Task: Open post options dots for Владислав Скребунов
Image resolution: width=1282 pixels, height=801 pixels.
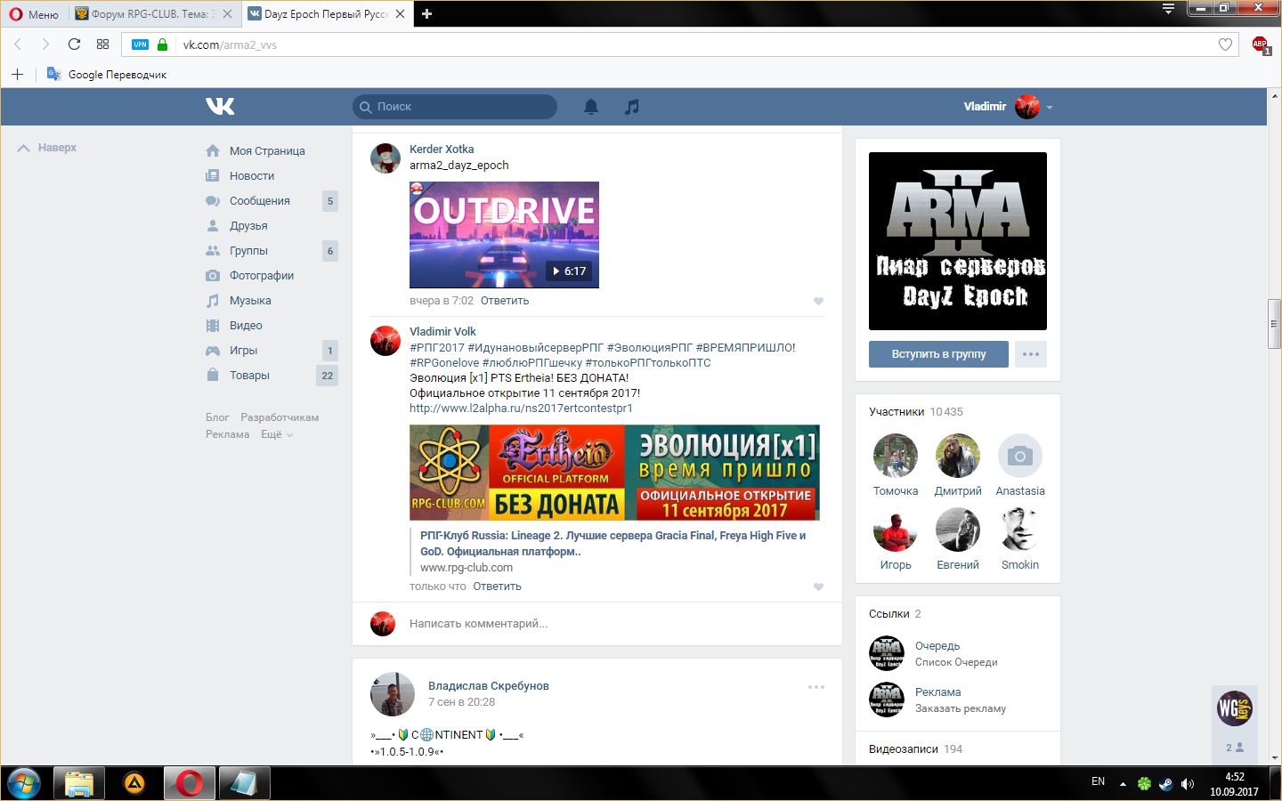Action: pos(816,687)
